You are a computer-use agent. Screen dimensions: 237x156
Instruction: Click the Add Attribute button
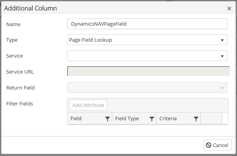click(x=88, y=105)
